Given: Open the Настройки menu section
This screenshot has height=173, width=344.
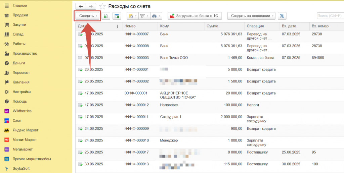Looking at the screenshot, I should (x=21, y=92).
